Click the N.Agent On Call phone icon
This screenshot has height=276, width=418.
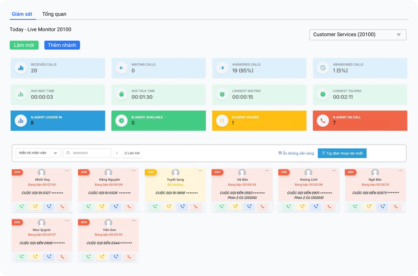click(323, 121)
